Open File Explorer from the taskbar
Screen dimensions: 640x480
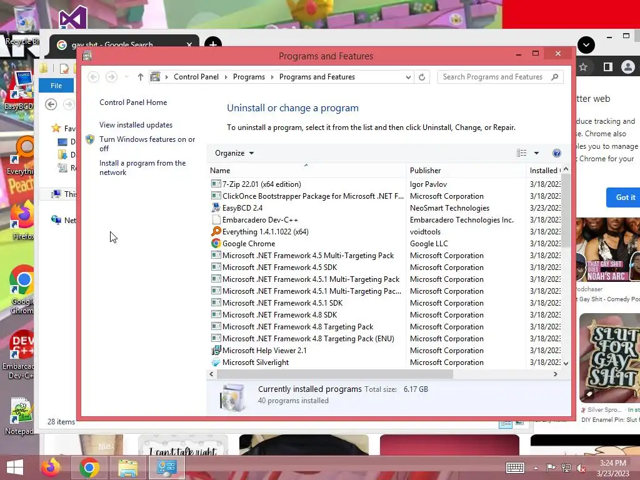(127, 467)
